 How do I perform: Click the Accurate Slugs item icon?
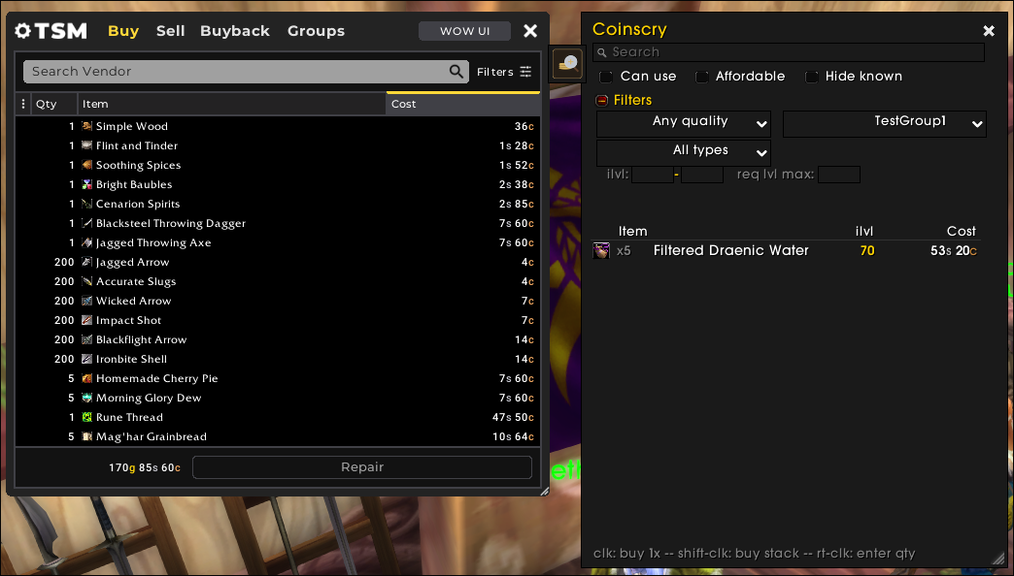pos(86,281)
